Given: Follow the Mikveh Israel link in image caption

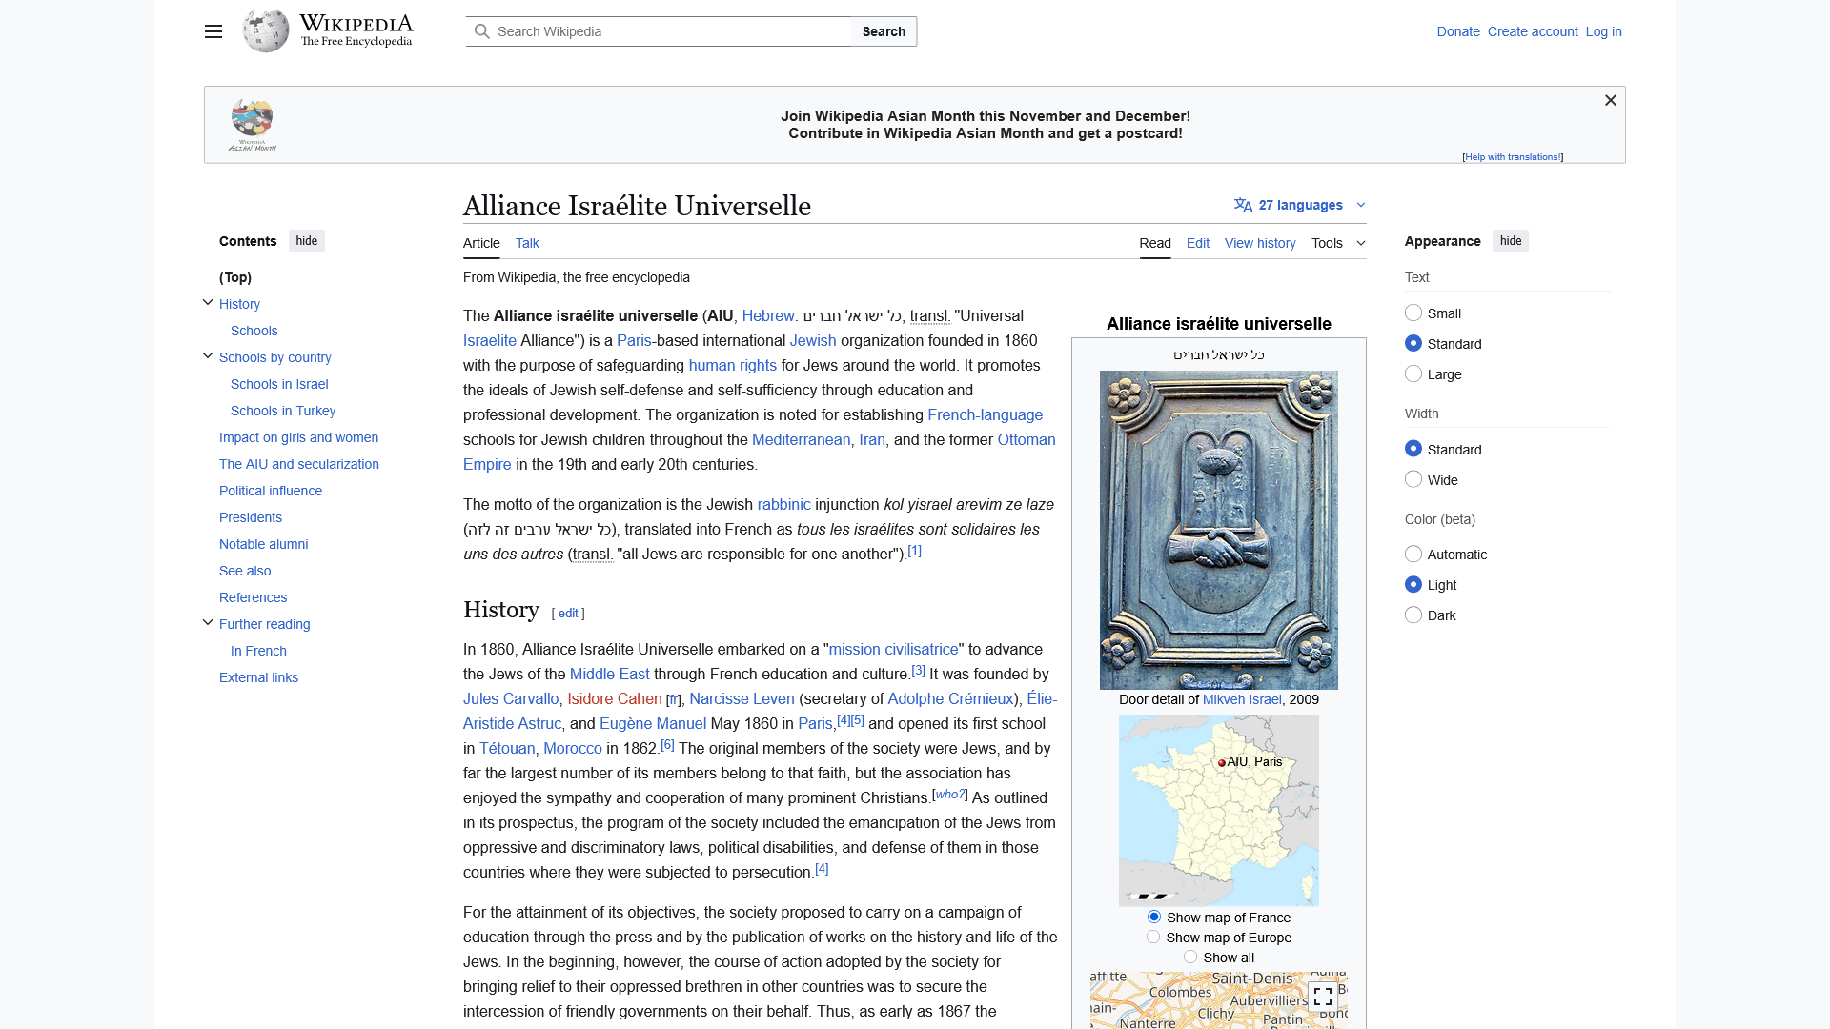Looking at the screenshot, I should (x=1241, y=699).
